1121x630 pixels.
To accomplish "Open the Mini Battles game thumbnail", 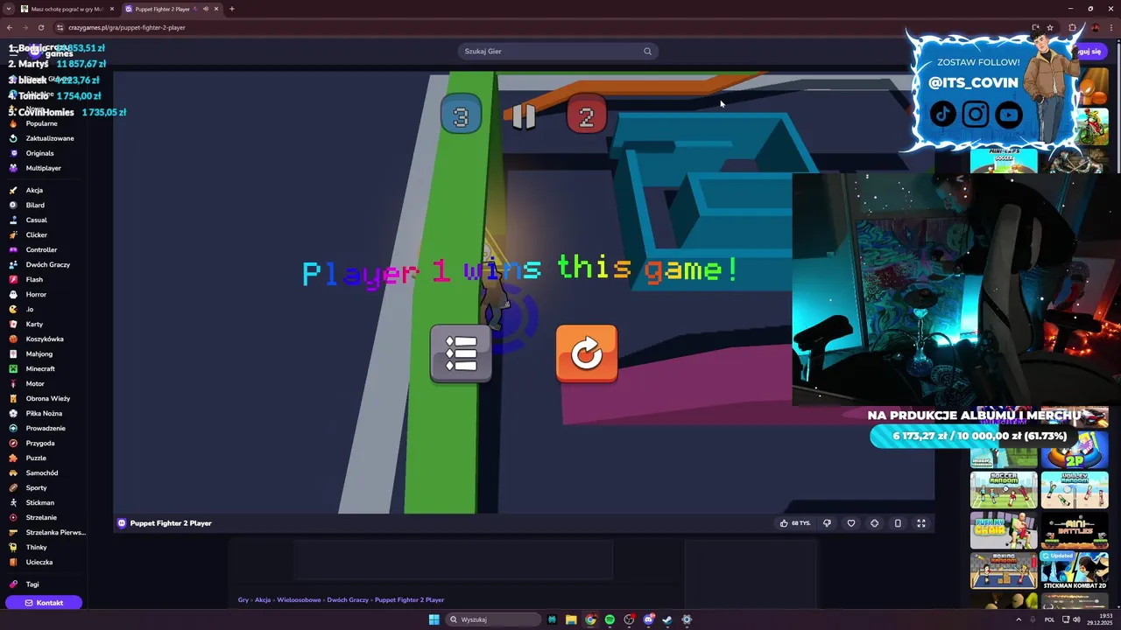I will click(1075, 530).
